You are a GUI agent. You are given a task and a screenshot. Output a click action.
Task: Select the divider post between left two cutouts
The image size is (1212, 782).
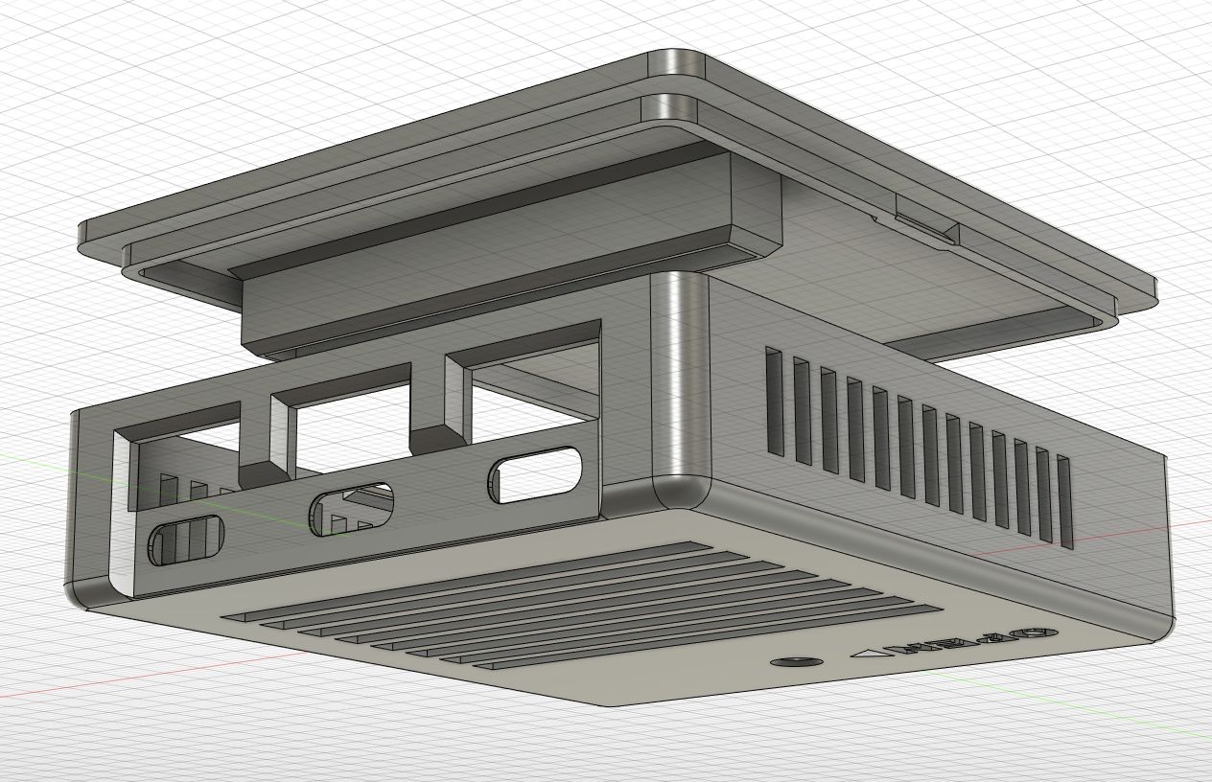[267, 440]
